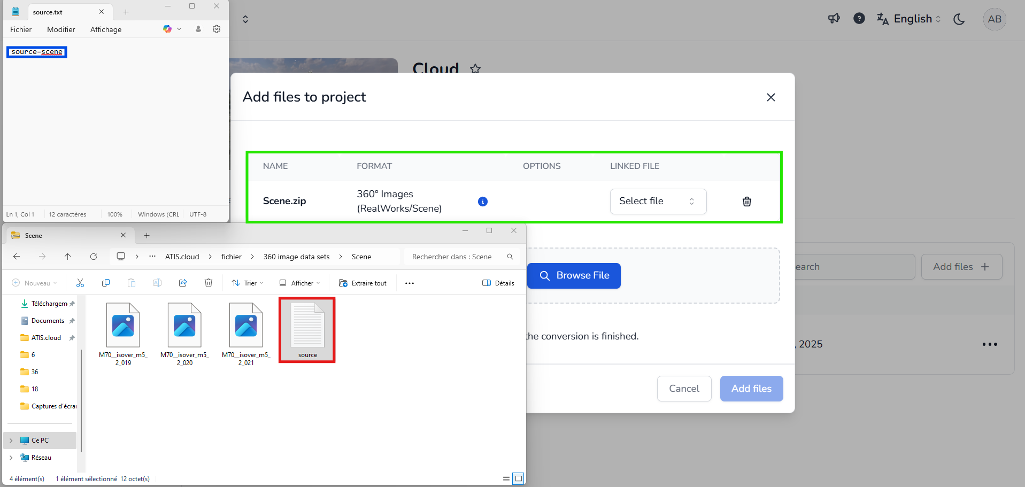Open the announcements megaphone icon
The height and width of the screenshot is (487, 1025).
pyautogui.click(x=834, y=19)
